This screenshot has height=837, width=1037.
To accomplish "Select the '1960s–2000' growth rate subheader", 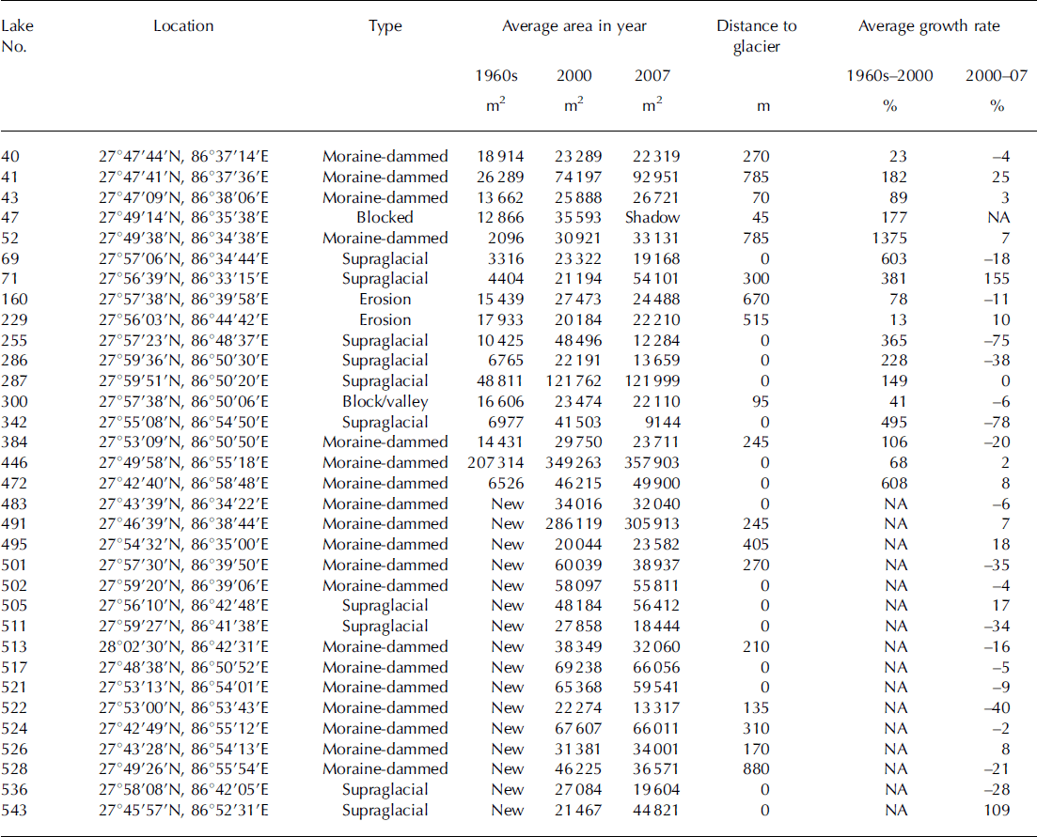I will (889, 75).
